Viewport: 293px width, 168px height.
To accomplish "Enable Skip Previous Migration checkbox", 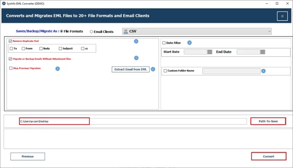I will (x=11, y=68).
